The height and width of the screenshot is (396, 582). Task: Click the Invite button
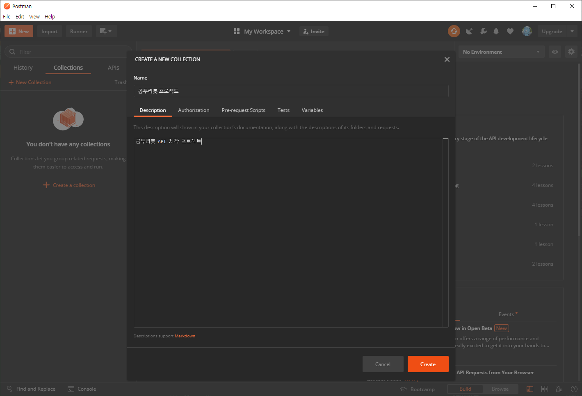click(314, 32)
